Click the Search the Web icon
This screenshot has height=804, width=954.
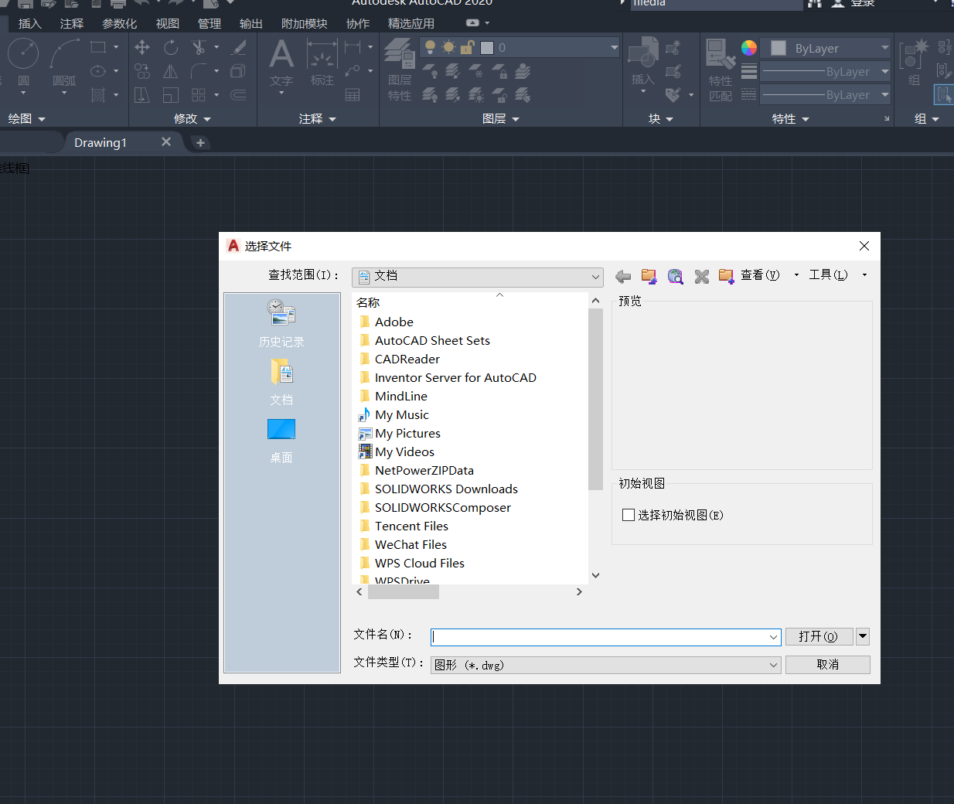[676, 276]
